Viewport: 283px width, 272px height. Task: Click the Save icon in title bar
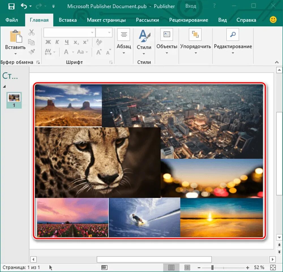click(x=11, y=6)
